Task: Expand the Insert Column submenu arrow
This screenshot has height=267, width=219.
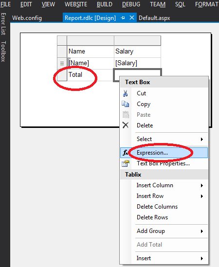Action: click(x=202, y=185)
